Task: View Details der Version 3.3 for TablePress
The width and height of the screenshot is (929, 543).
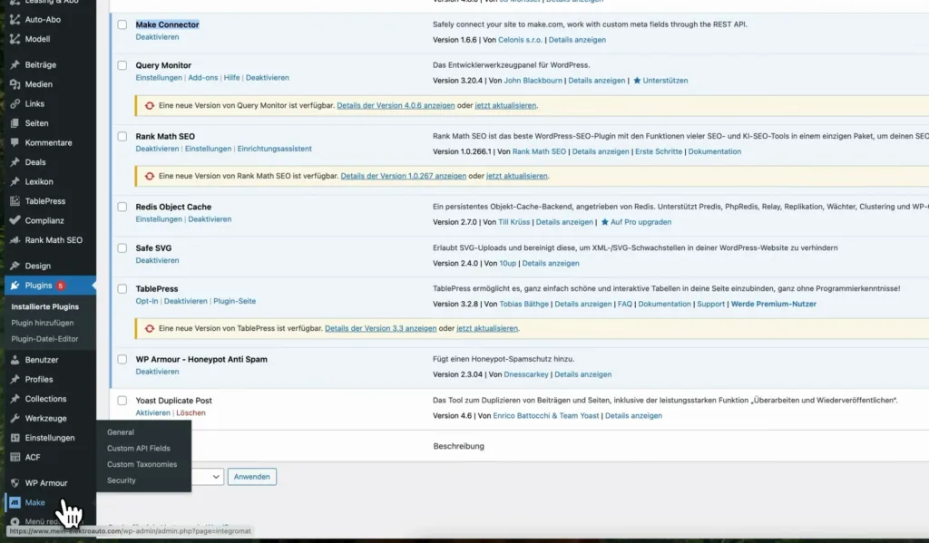Action: [x=380, y=328]
